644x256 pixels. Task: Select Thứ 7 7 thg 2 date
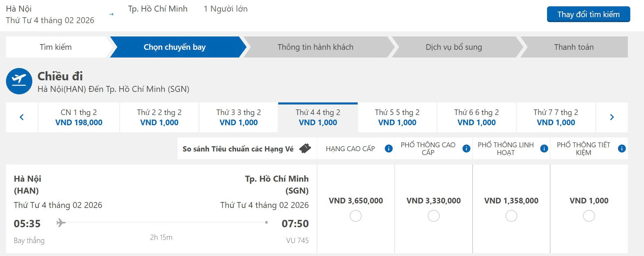coord(556,117)
